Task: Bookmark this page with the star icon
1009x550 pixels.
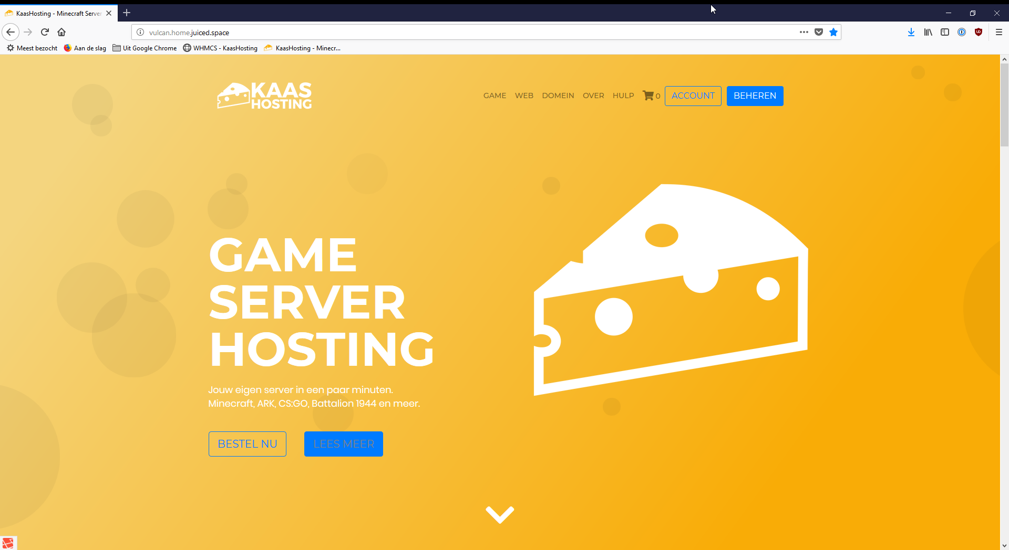Action: [x=833, y=32]
